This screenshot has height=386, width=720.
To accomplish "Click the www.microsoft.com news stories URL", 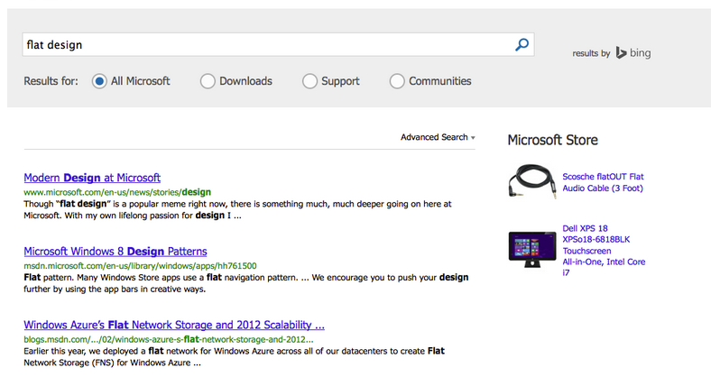I will pyautogui.click(x=116, y=191).
